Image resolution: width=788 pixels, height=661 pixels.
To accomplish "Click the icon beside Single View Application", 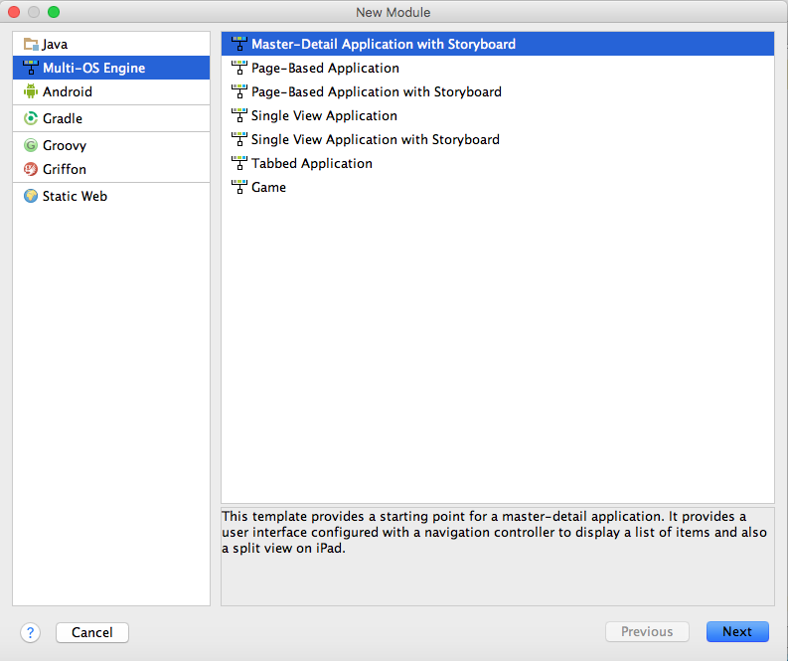I will (239, 115).
